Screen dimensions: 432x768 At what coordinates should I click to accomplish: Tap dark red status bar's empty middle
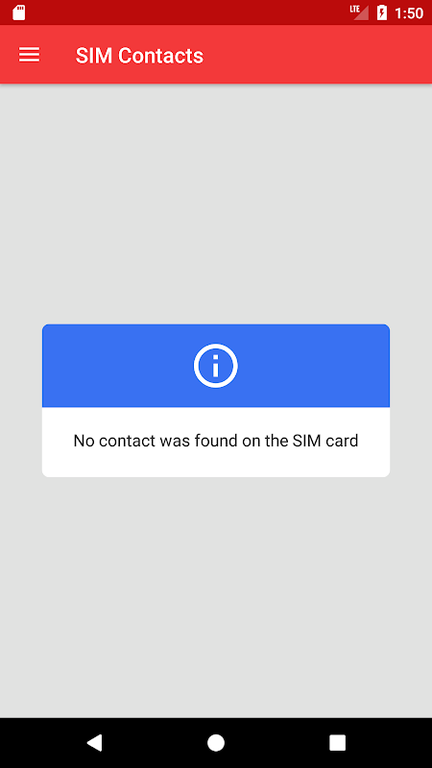(x=186, y=12)
